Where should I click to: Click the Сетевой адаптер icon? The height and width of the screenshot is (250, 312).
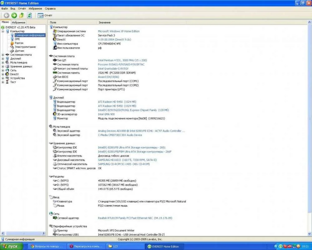coord(55,218)
